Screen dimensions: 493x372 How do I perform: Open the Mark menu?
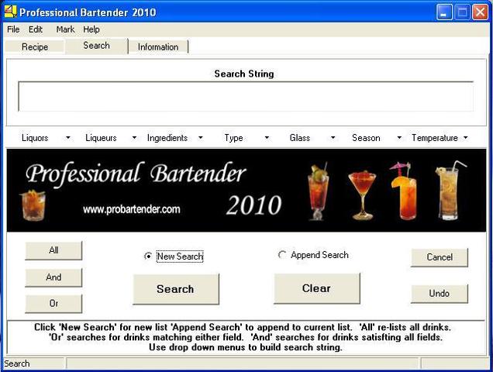(x=65, y=29)
